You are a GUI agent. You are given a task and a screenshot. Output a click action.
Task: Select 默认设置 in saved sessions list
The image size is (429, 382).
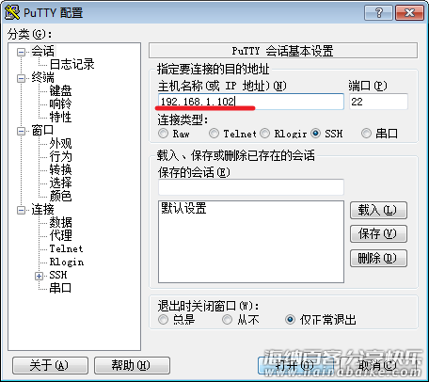coord(183,208)
